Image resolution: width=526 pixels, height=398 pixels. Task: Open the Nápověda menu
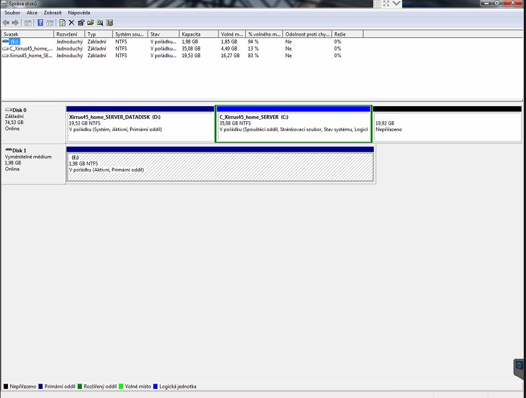pyautogui.click(x=79, y=12)
